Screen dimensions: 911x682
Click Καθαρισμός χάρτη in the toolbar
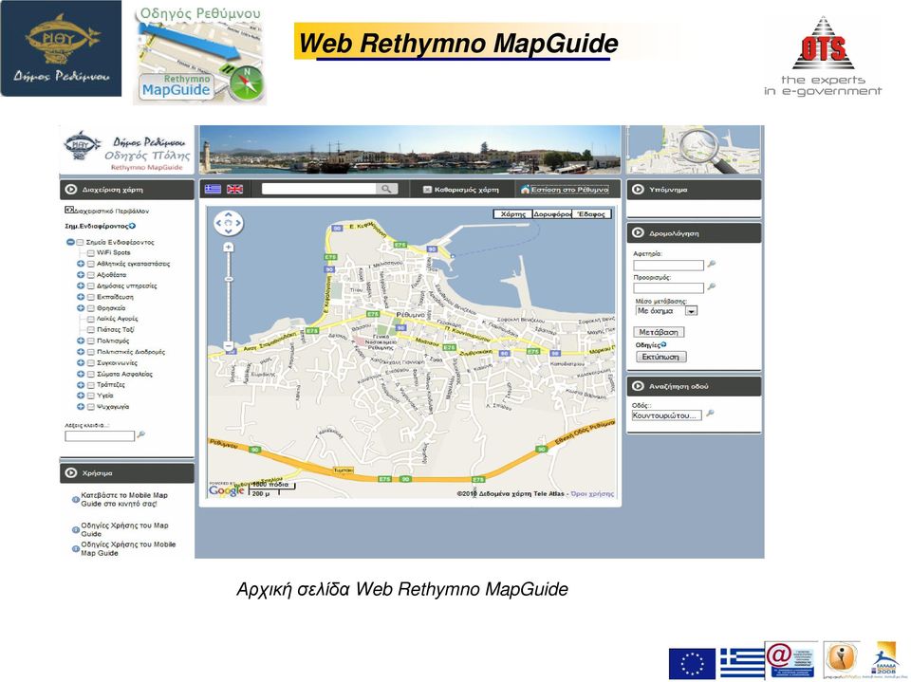coord(461,190)
